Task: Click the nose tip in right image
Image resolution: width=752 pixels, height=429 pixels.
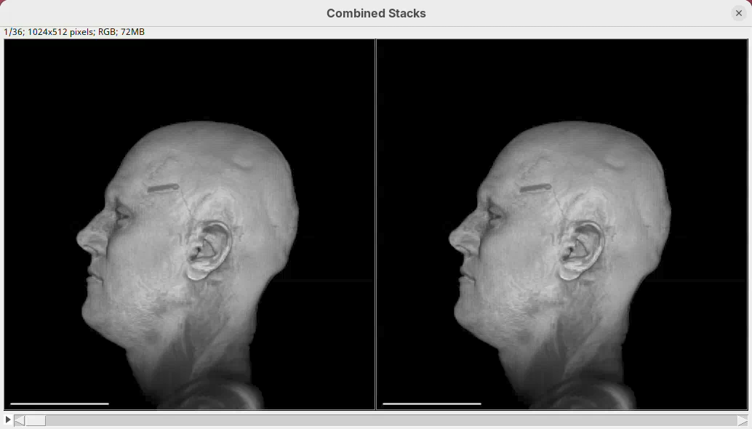Action: [452, 237]
